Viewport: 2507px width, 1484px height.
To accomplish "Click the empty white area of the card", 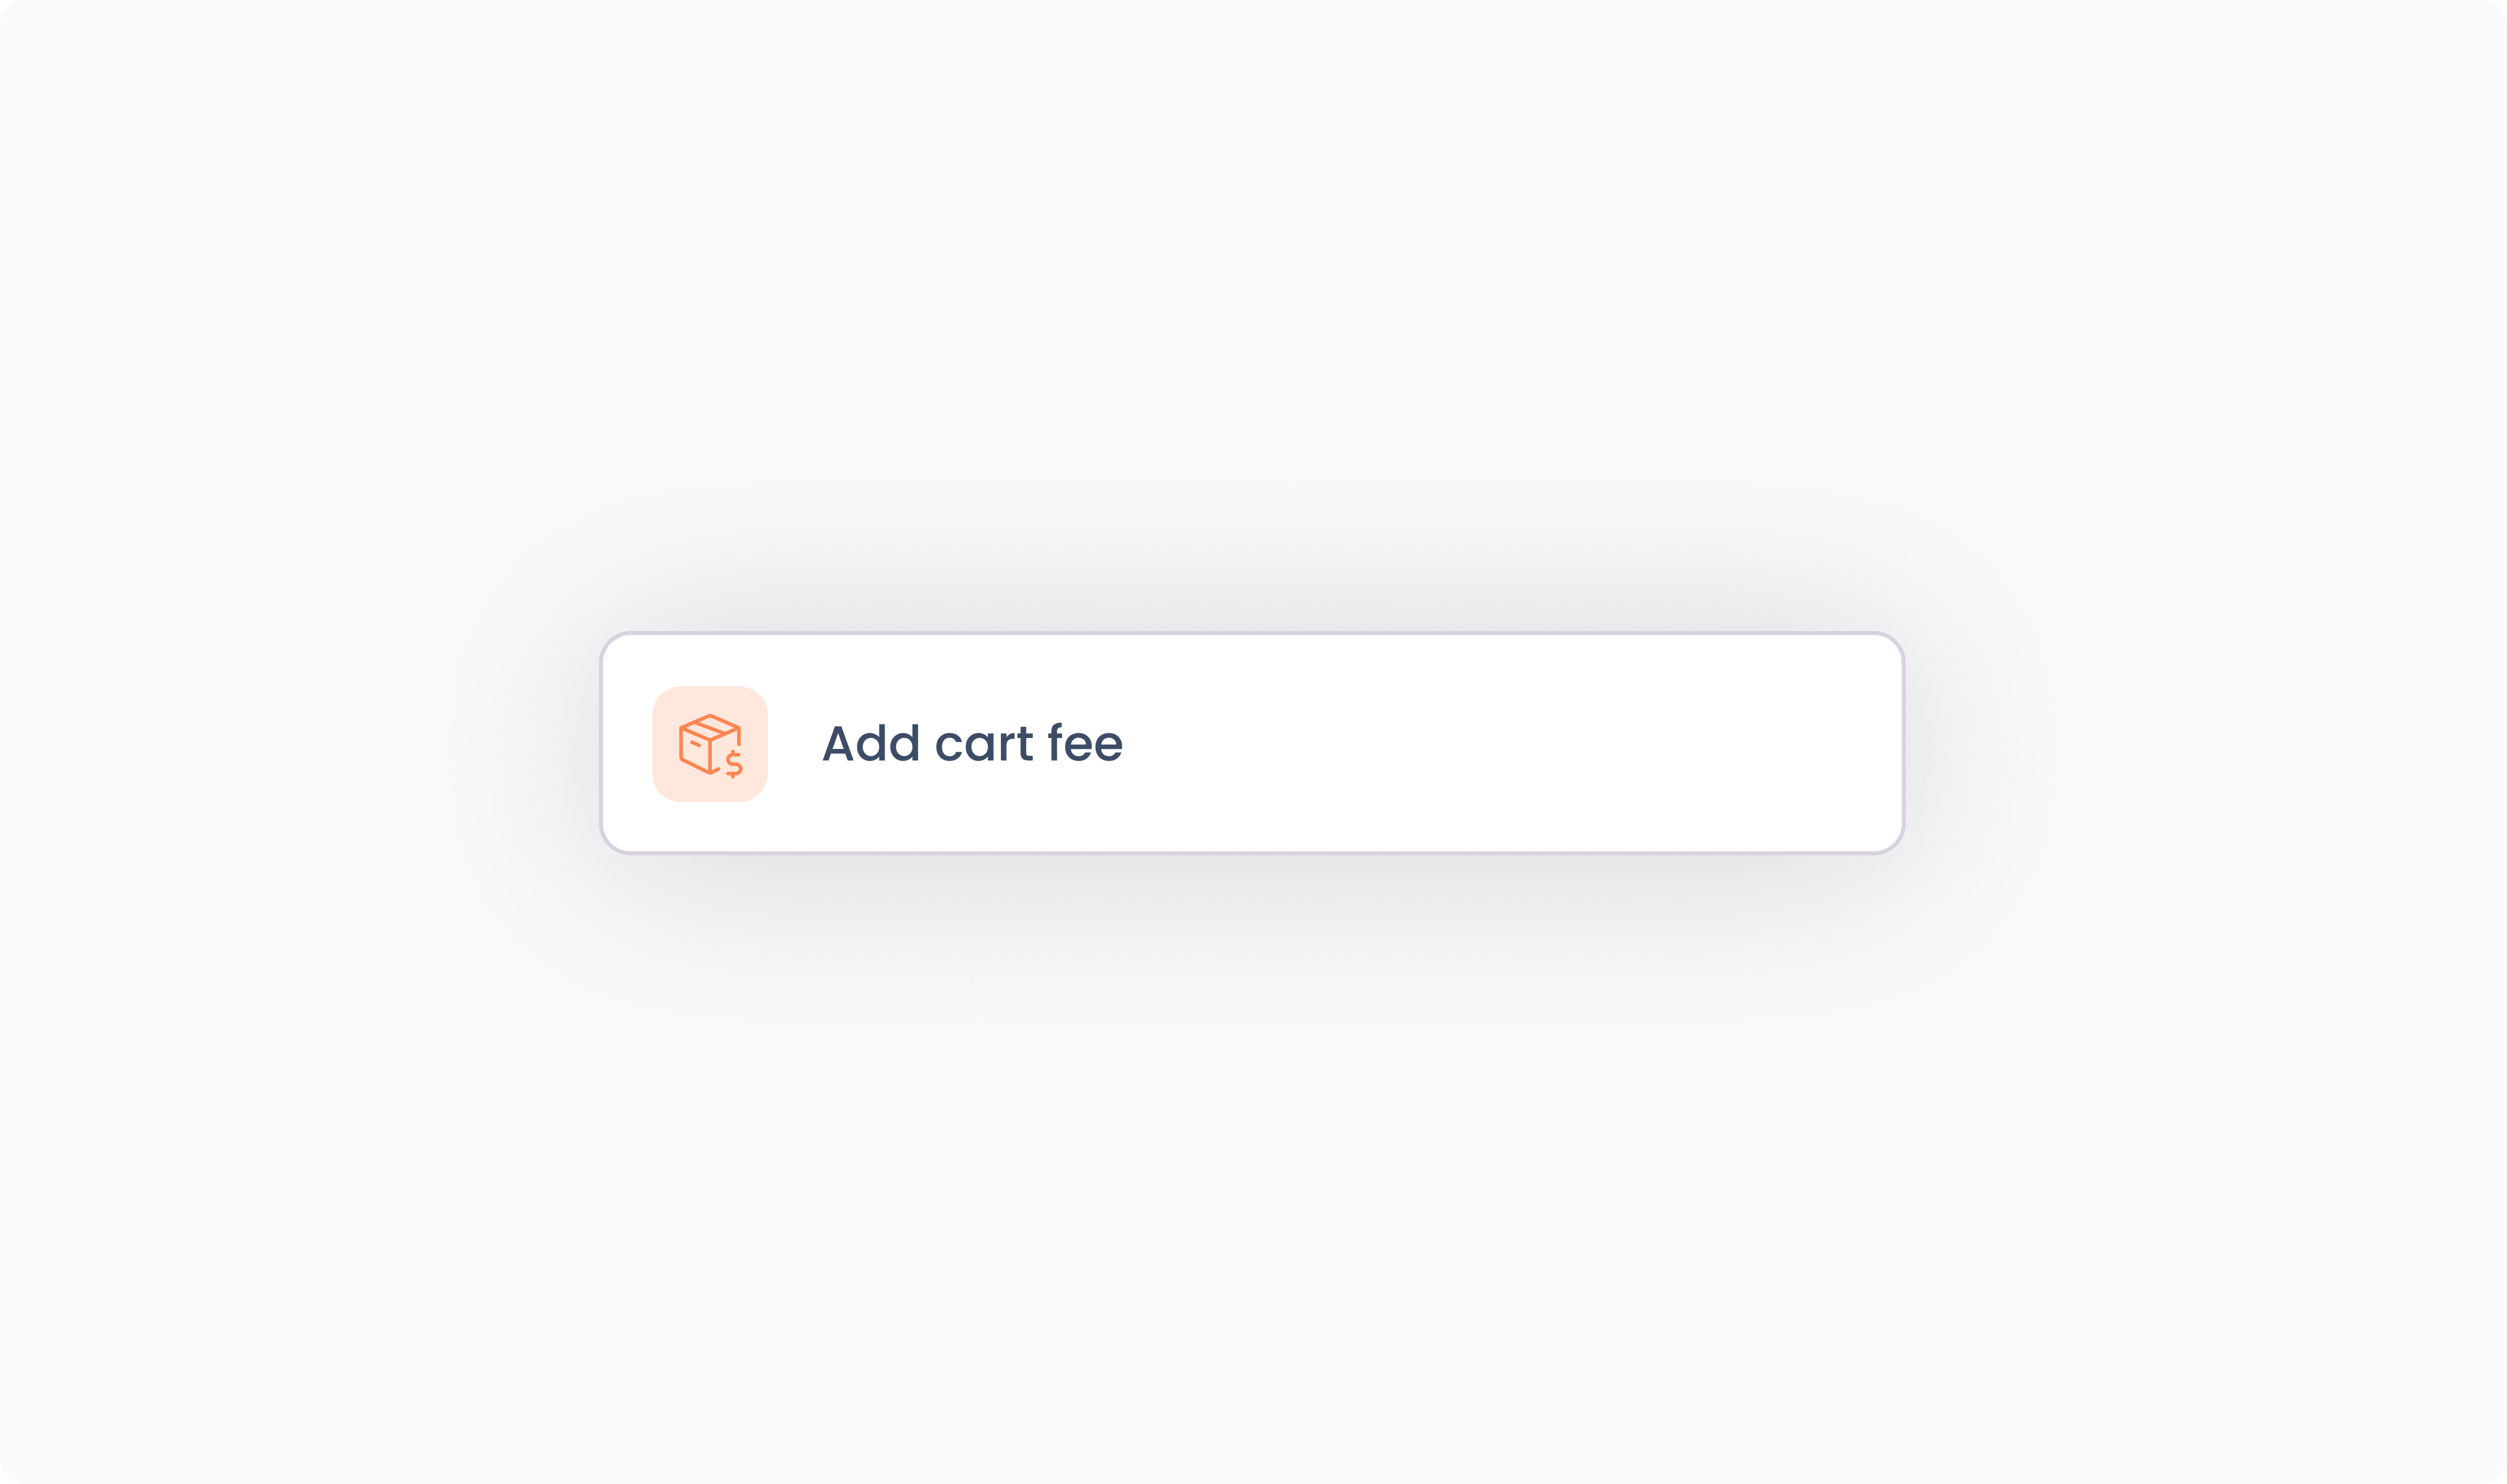I will [1500, 743].
